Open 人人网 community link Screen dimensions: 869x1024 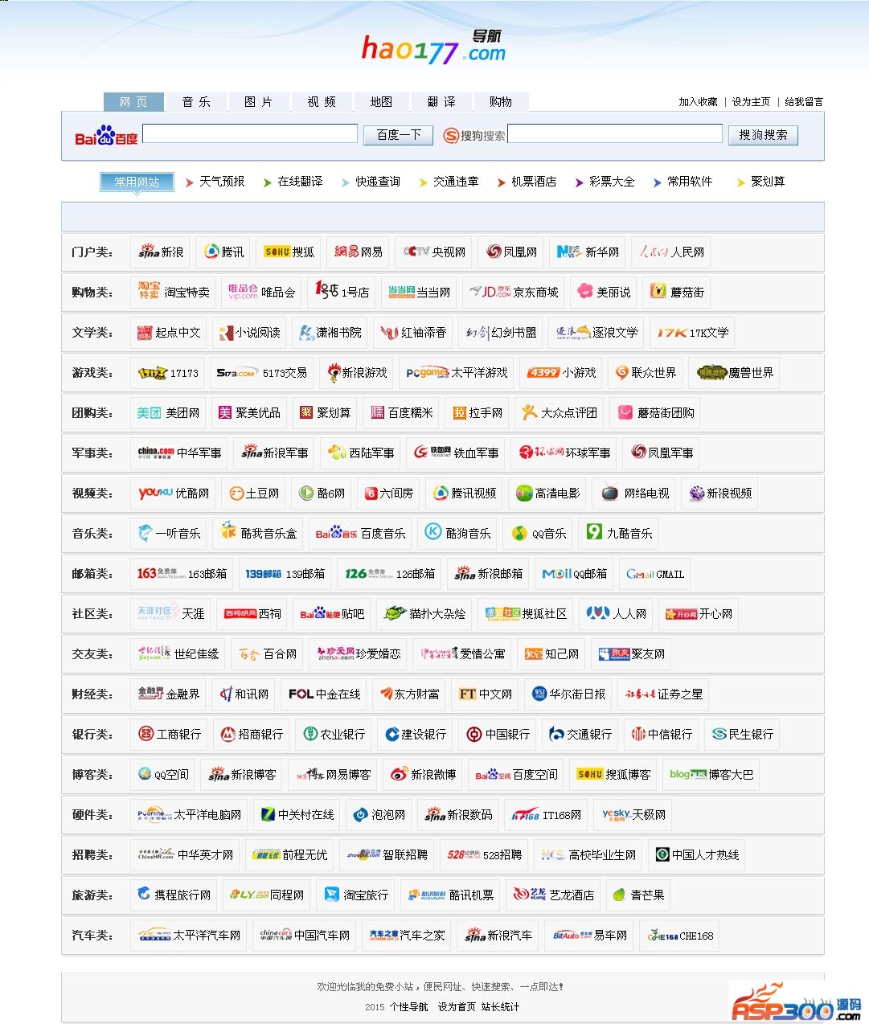(x=617, y=613)
